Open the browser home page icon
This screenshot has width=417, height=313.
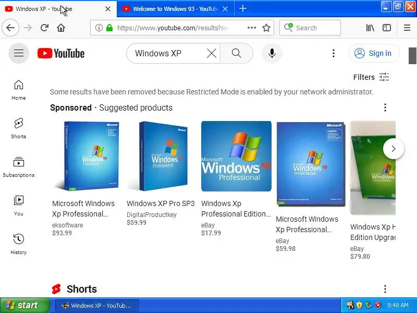pos(61,28)
